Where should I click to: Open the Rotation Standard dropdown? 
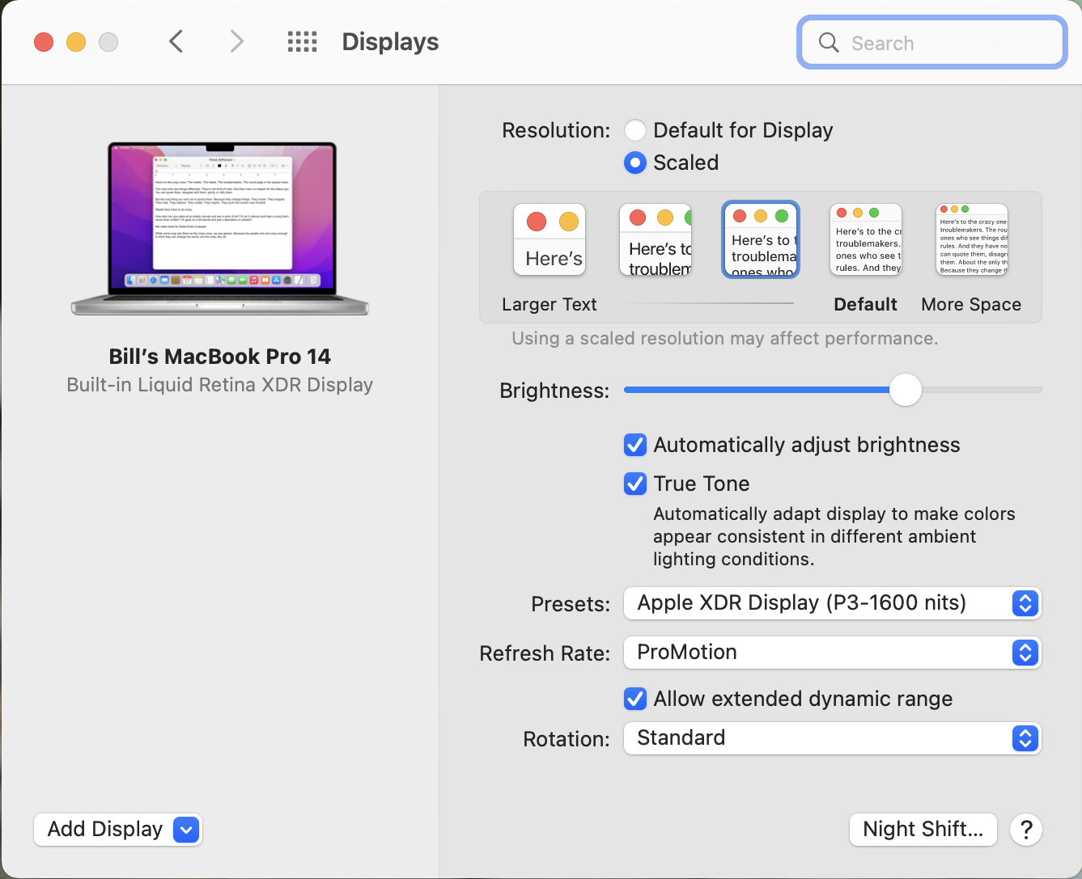coord(832,738)
